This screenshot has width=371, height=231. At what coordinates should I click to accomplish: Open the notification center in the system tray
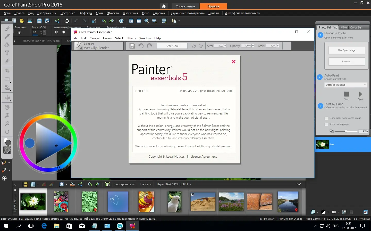[x=362, y=226]
